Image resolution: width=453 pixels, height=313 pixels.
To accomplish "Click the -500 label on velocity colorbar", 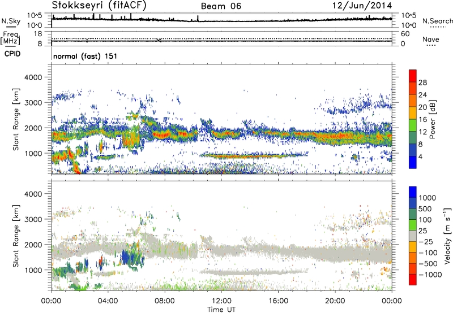I will (x=428, y=264).
